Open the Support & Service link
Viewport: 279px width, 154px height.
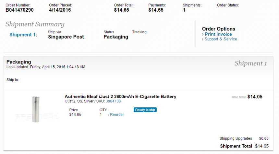[221, 39]
